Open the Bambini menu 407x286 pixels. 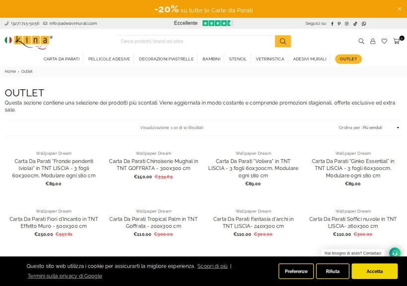coord(211,59)
